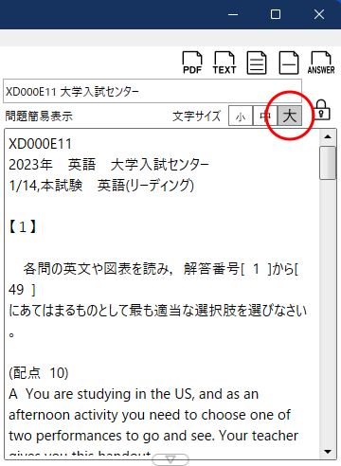Select the multi-line document view icon

[x=257, y=63]
